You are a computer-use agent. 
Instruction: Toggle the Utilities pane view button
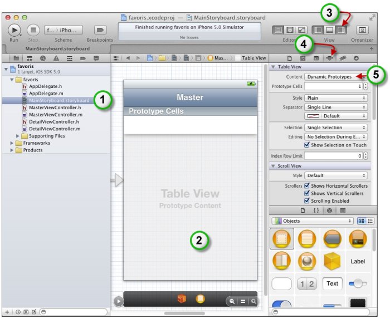pos(341,30)
